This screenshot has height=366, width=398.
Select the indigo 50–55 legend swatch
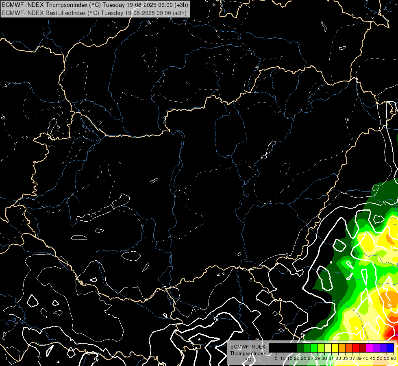[383, 348]
